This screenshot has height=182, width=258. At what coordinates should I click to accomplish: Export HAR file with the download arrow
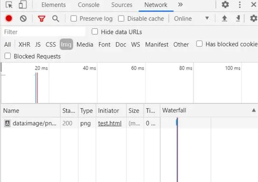pos(238,19)
